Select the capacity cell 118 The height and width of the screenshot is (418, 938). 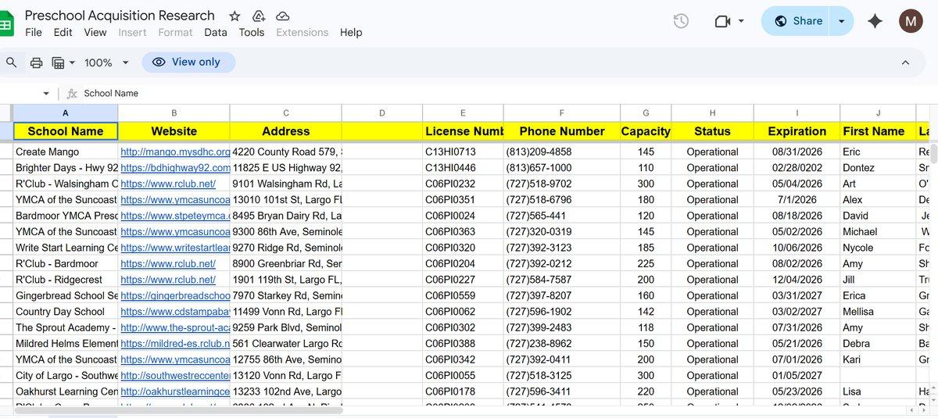click(646, 328)
